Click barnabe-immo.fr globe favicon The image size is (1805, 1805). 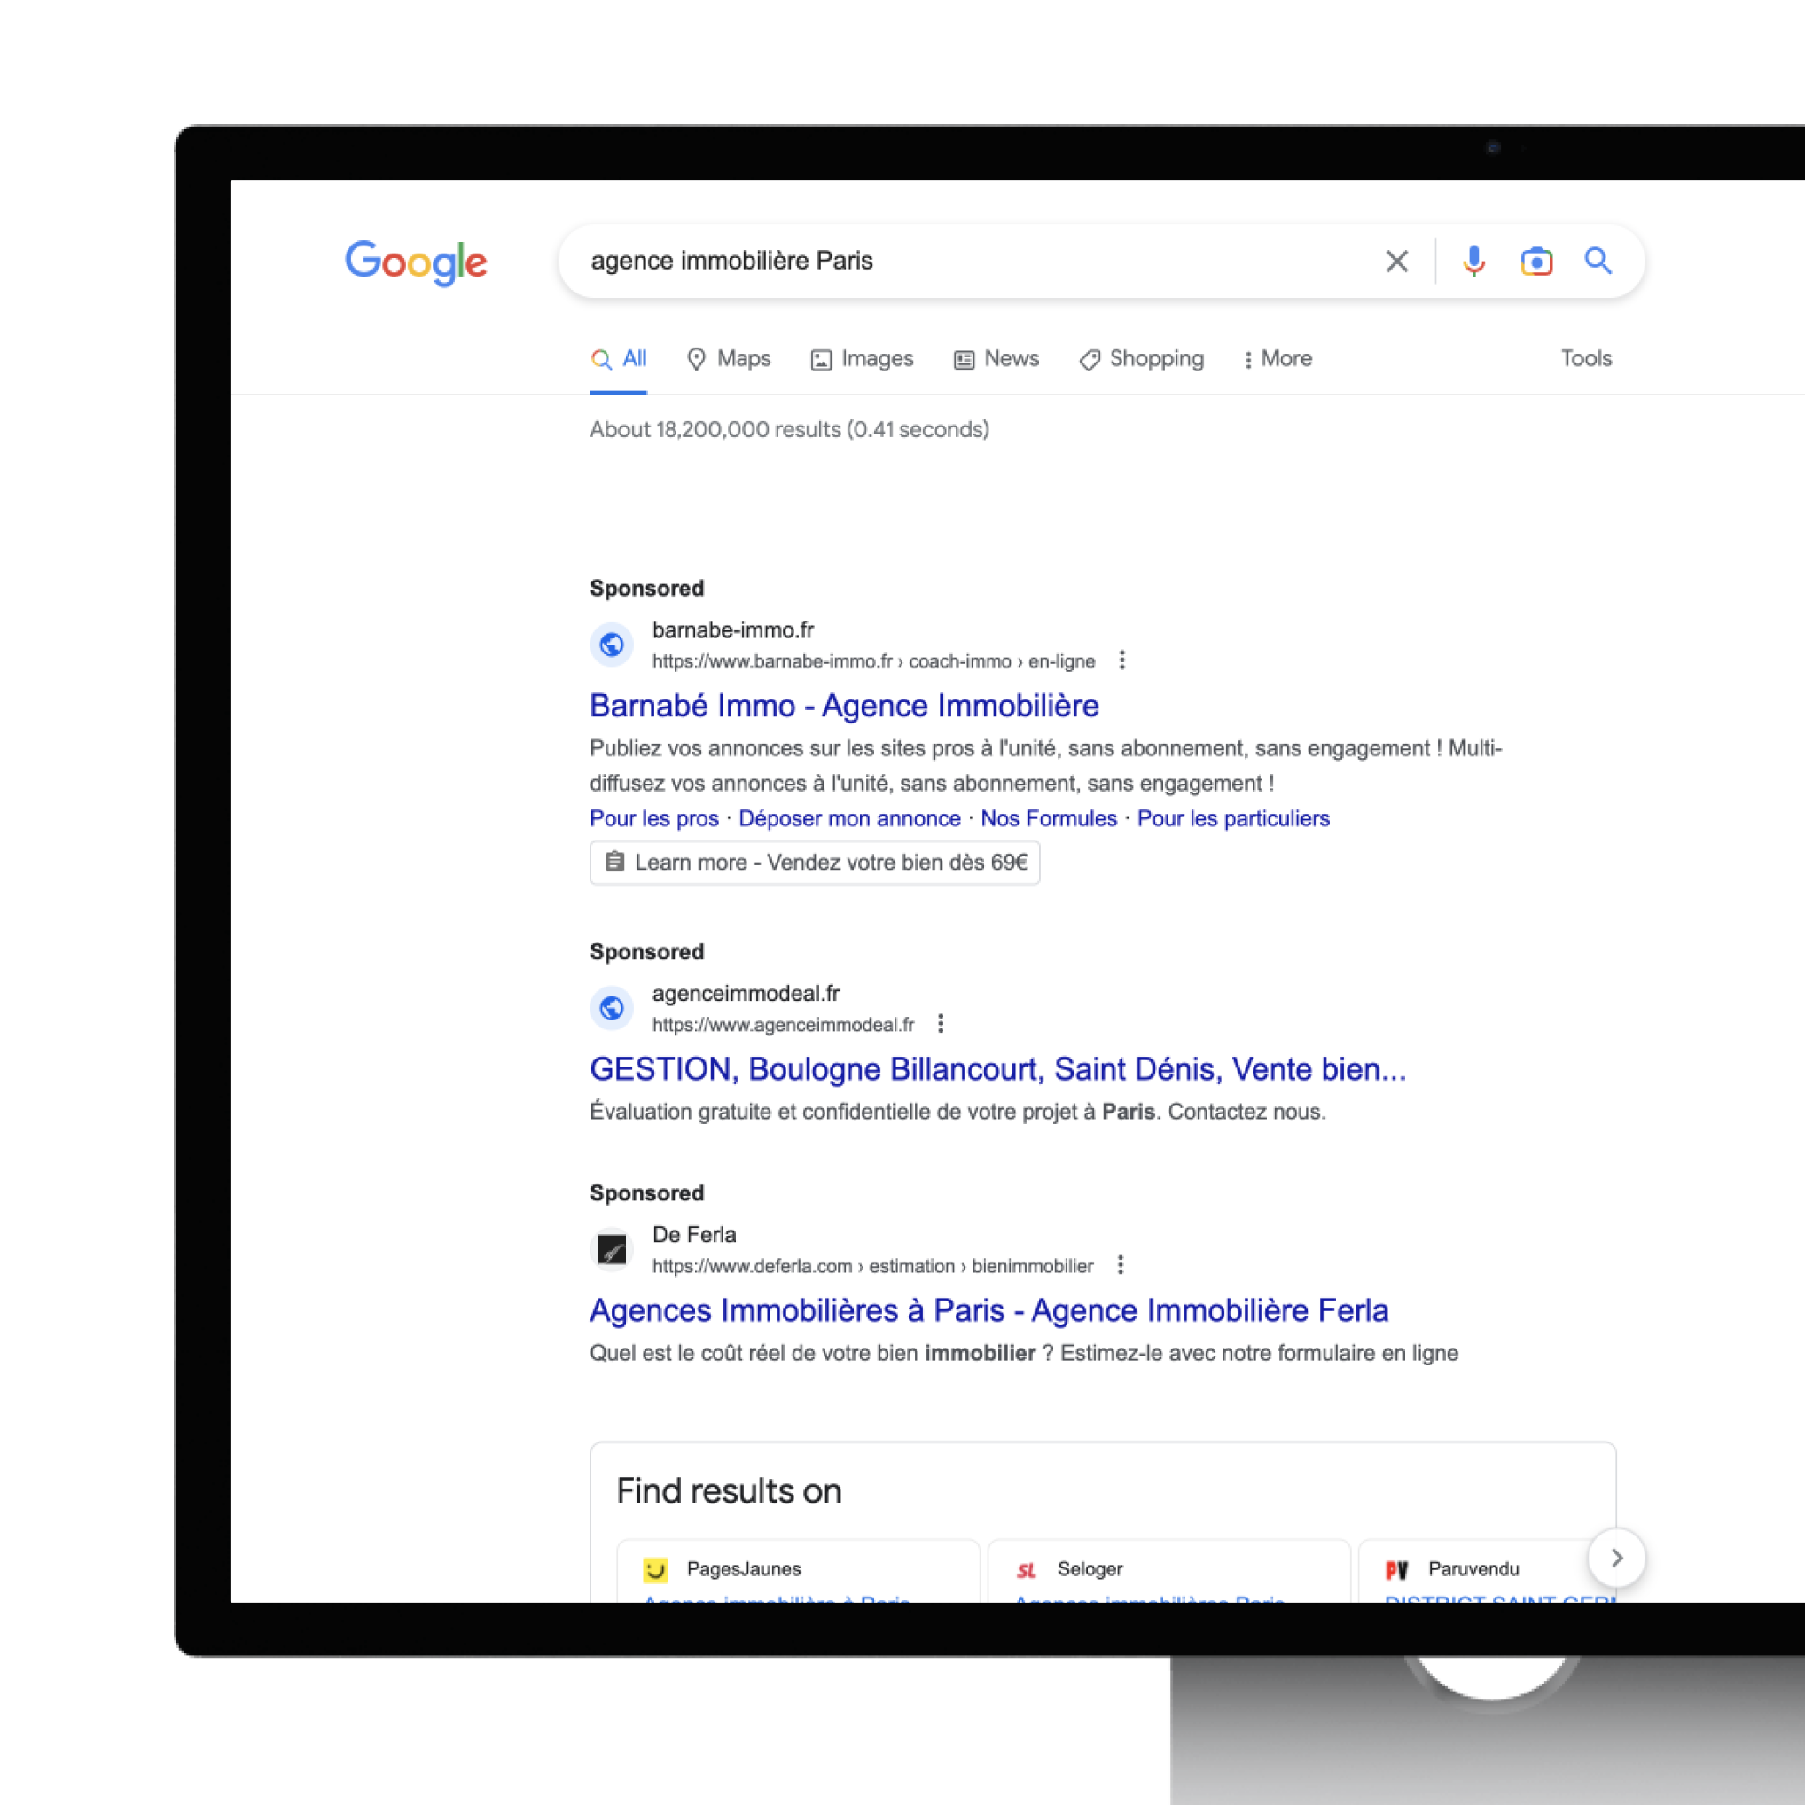612,645
